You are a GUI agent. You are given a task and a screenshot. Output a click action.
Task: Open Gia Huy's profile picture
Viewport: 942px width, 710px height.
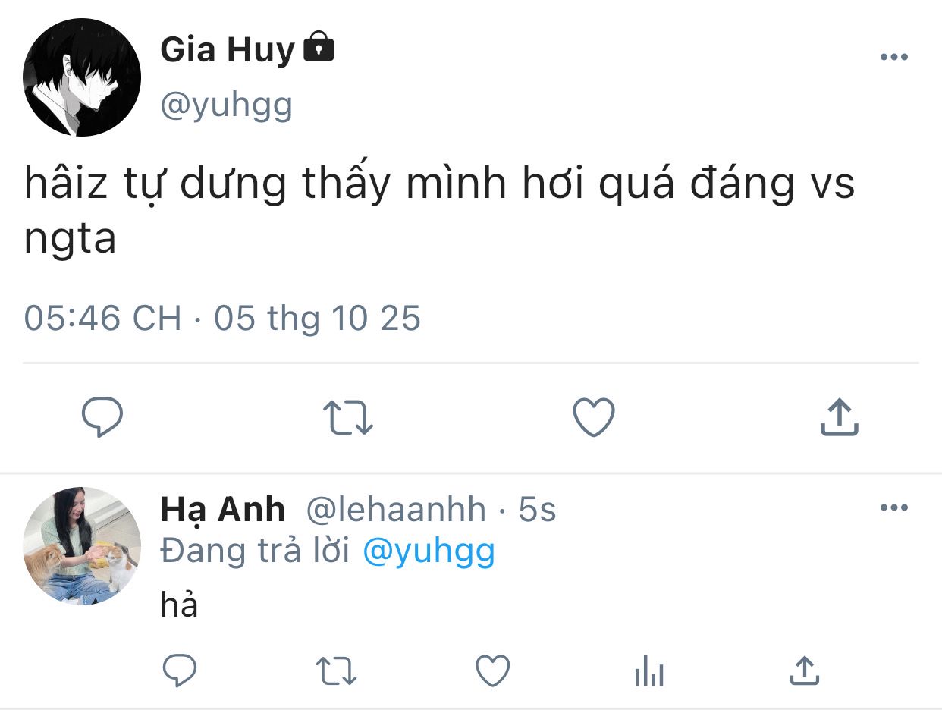(82, 77)
